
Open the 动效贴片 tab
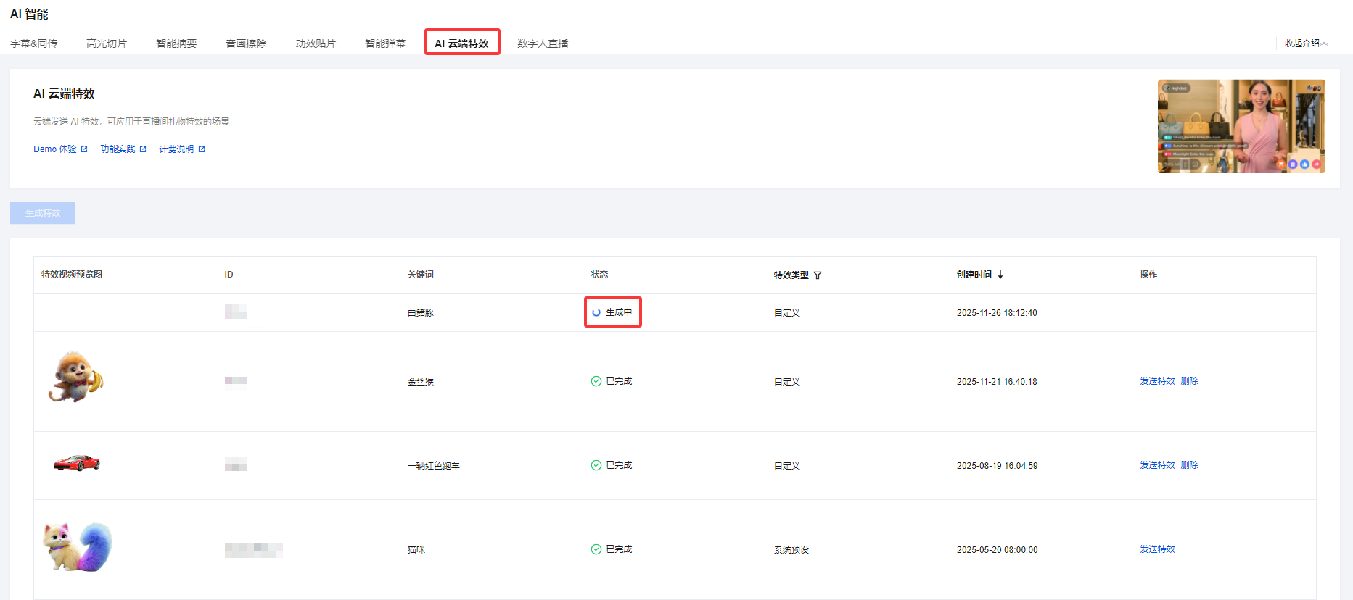(x=316, y=43)
